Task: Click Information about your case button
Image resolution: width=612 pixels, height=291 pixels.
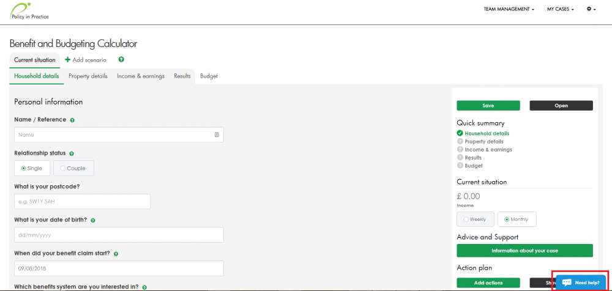Action: click(524, 251)
